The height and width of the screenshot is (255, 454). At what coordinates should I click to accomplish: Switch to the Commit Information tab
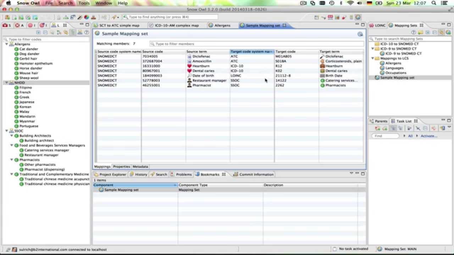coord(254,174)
